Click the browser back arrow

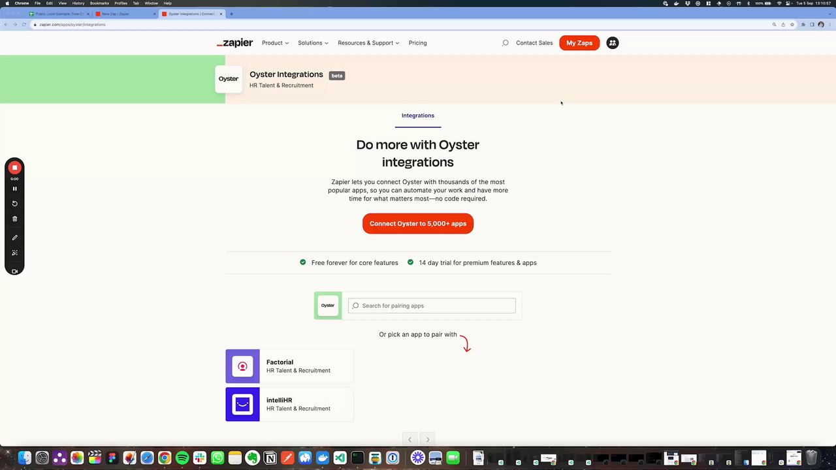tap(6, 25)
